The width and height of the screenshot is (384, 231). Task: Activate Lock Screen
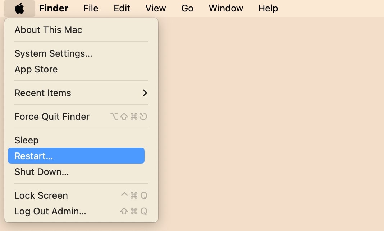point(41,195)
